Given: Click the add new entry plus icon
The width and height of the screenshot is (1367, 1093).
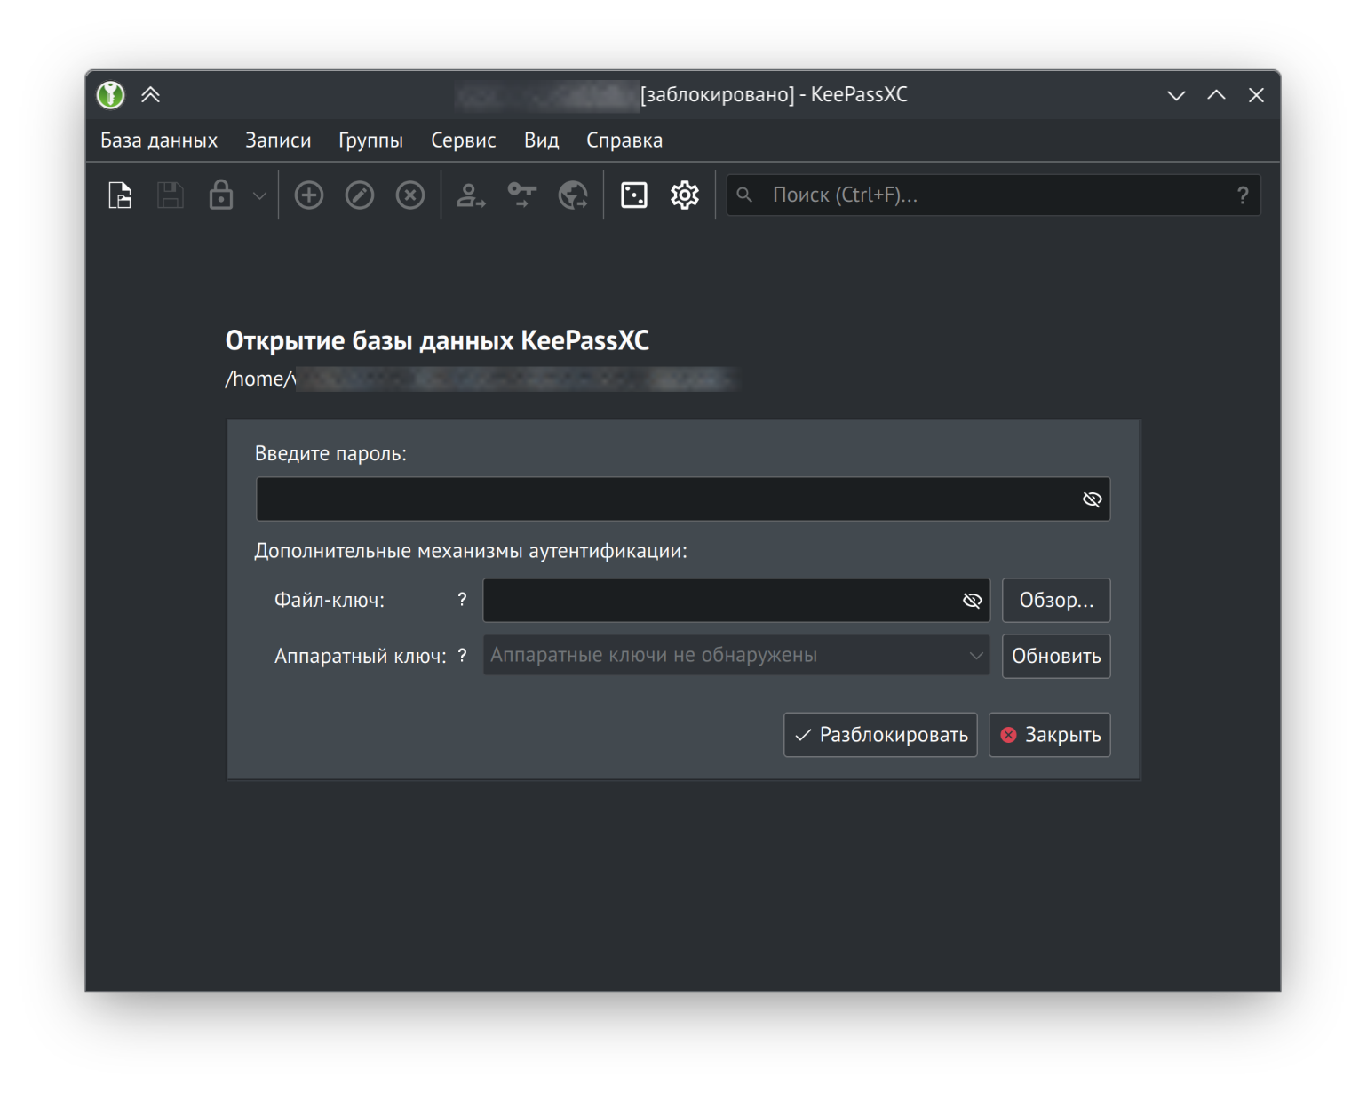Looking at the screenshot, I should [309, 195].
